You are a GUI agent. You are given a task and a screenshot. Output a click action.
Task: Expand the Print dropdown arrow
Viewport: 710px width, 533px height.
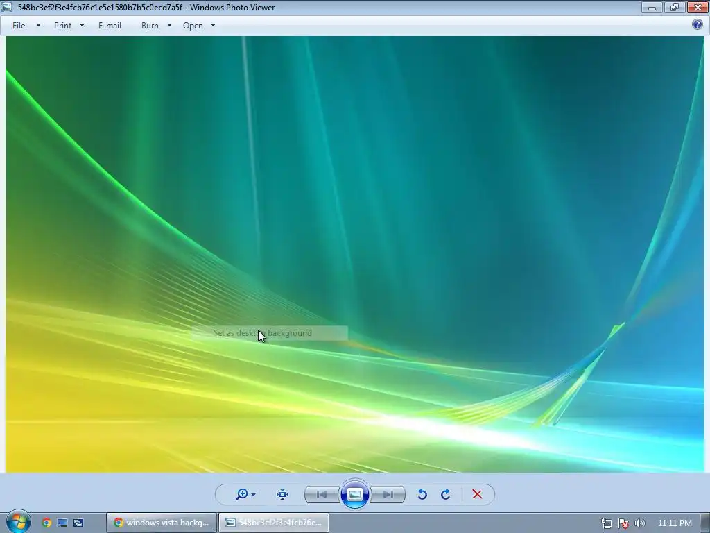click(82, 26)
